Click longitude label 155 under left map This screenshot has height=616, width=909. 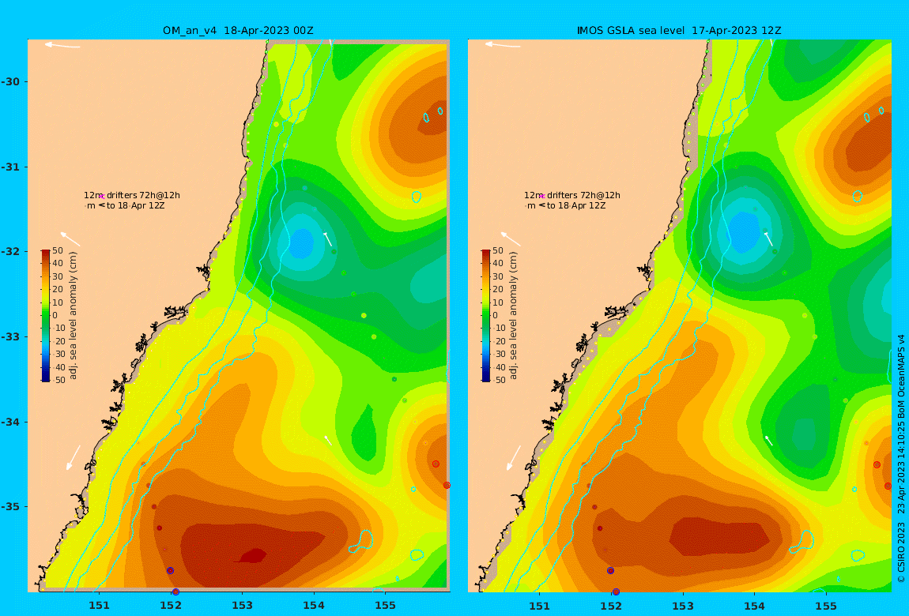(x=386, y=606)
